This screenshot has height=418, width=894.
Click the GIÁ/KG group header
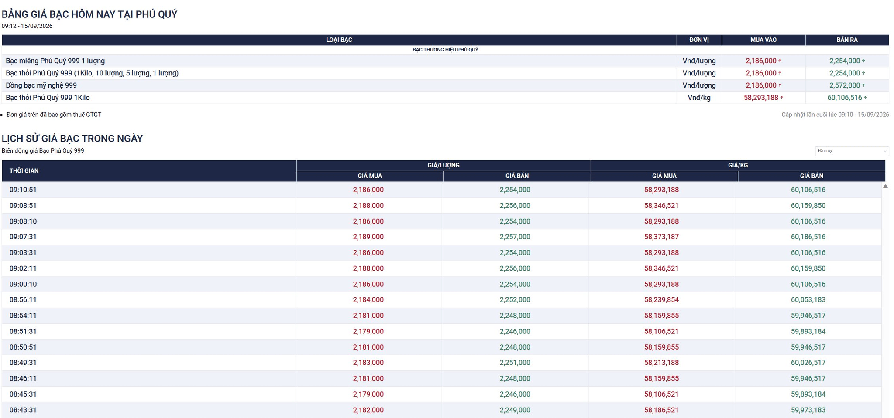coord(738,166)
